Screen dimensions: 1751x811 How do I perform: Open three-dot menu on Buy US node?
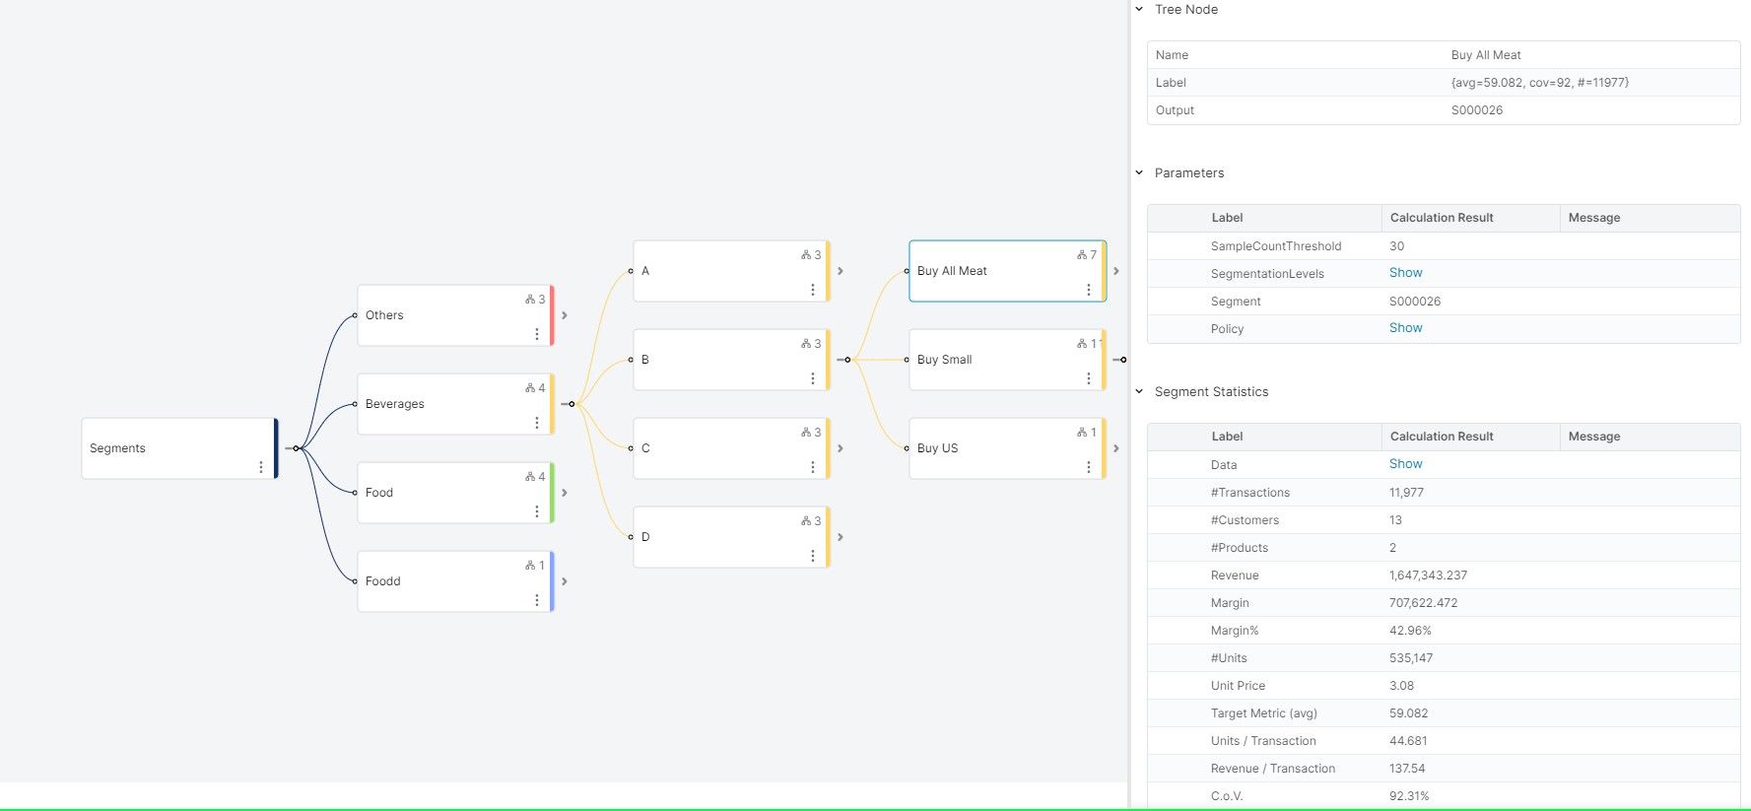[x=1088, y=467]
